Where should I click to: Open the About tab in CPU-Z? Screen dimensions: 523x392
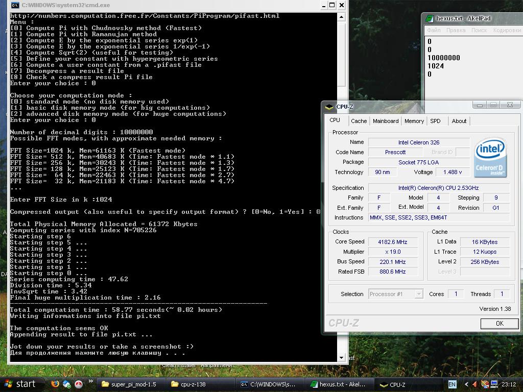459,121
